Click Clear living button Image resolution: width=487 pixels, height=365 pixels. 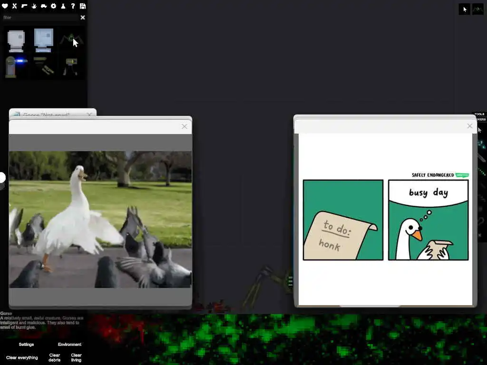(x=76, y=357)
